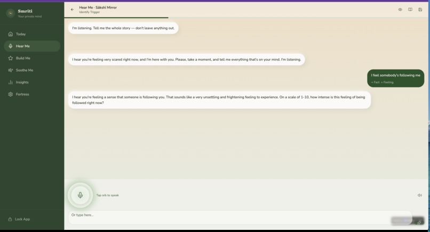
Task: Open the Today page in the sidebar
Action: pos(32,34)
